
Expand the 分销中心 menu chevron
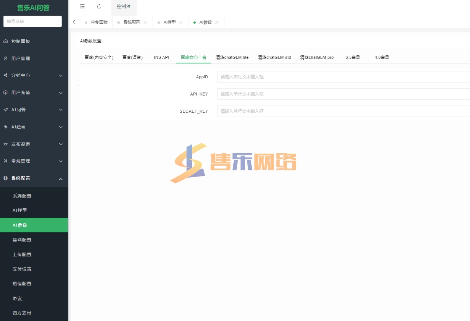click(61, 76)
